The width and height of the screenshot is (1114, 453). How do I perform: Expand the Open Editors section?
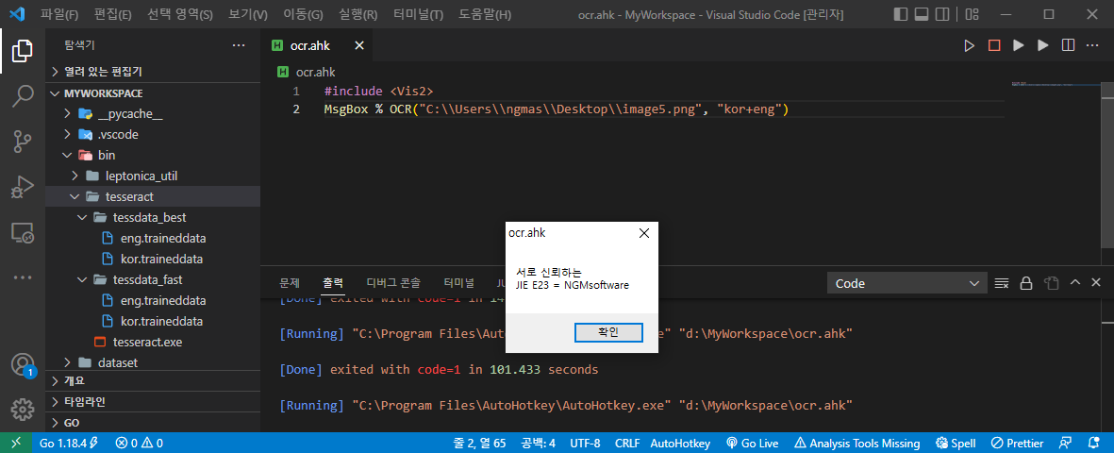click(x=153, y=72)
